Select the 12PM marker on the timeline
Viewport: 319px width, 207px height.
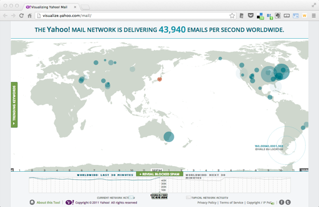click(157, 170)
